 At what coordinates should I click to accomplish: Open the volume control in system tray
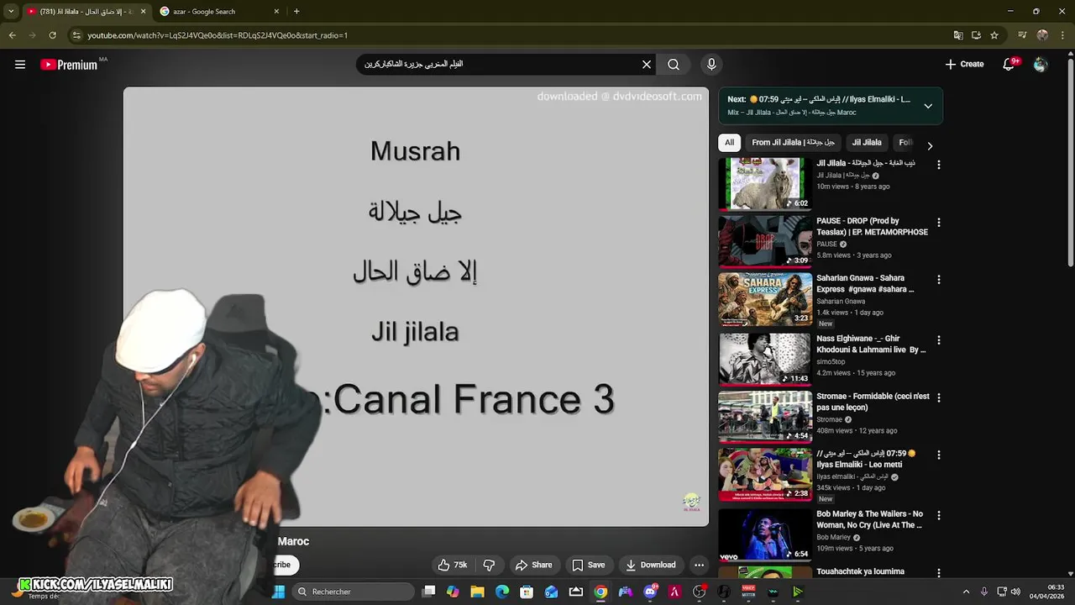(1017, 592)
